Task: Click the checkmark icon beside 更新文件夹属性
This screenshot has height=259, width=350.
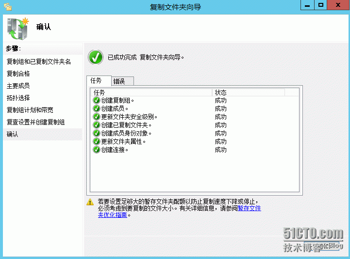Action: click(x=97, y=142)
